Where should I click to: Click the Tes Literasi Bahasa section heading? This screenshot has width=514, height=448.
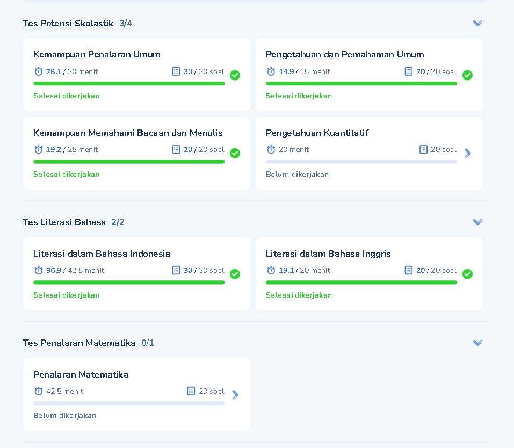[x=64, y=222]
